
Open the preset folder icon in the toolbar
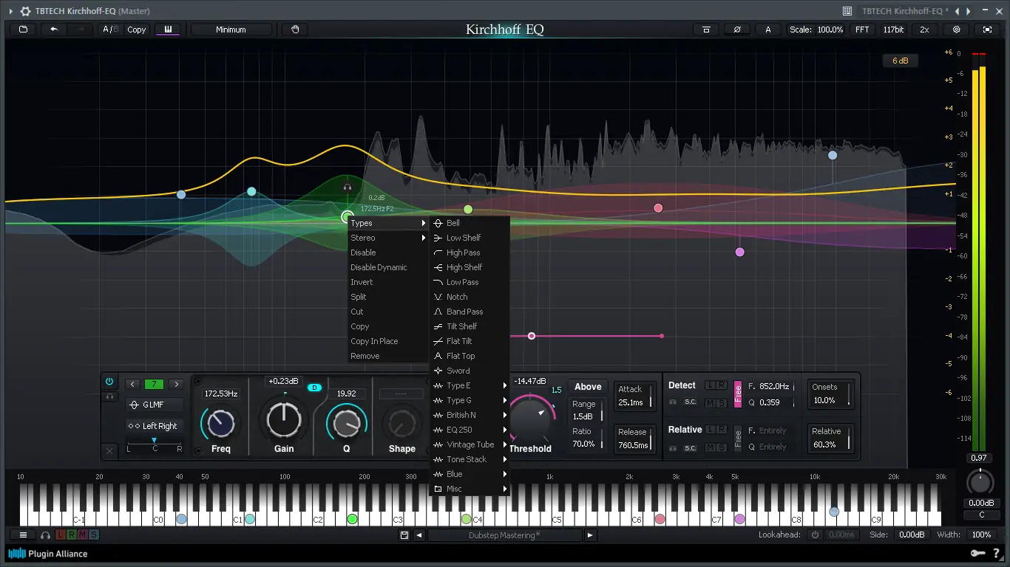tap(23, 30)
